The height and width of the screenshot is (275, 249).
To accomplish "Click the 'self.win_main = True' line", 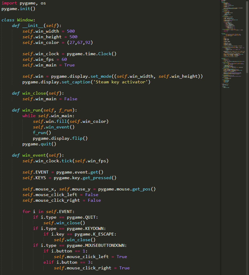I will (48, 65).
